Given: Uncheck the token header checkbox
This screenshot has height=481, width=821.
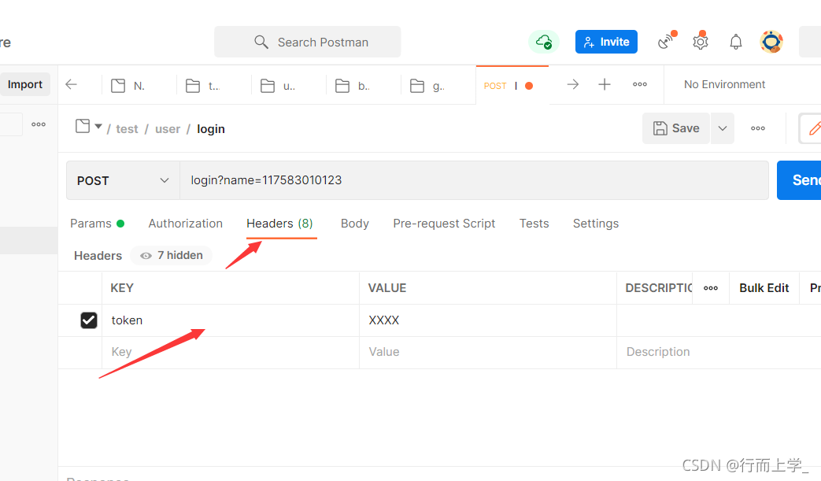Looking at the screenshot, I should [89, 320].
